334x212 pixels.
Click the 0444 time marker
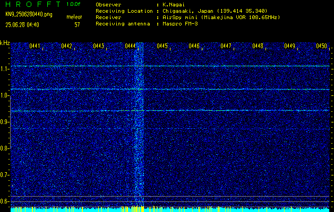(130, 46)
